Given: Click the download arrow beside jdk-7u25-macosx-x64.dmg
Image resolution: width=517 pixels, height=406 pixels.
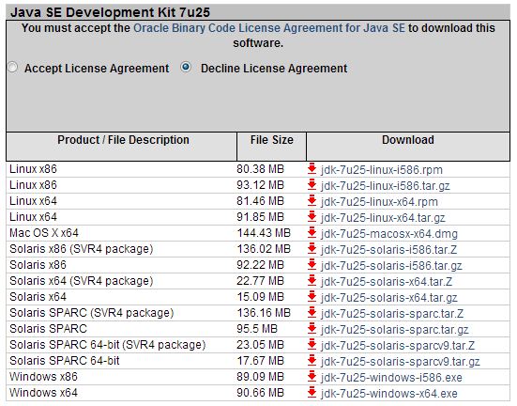Looking at the screenshot, I should [312, 232].
